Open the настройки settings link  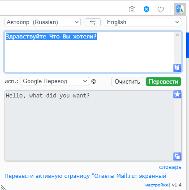pos(157,185)
